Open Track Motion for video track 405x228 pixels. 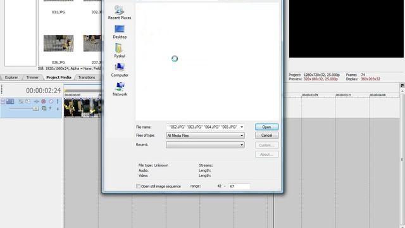28,101
